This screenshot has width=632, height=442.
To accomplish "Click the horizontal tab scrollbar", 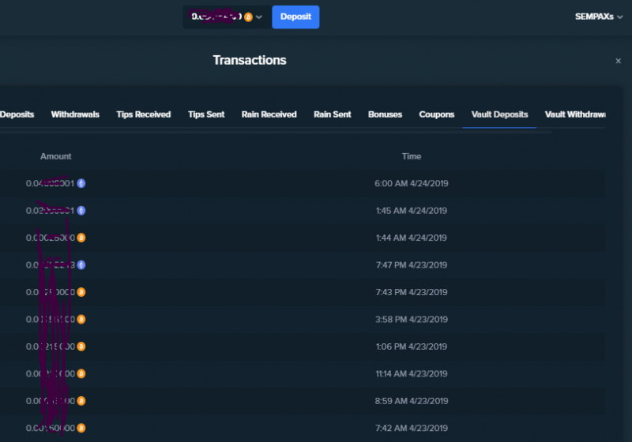I will coord(276,132).
